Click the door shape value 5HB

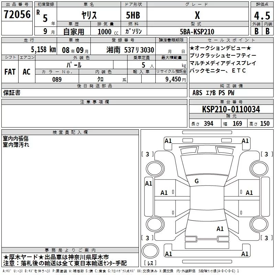(x=133, y=15)
